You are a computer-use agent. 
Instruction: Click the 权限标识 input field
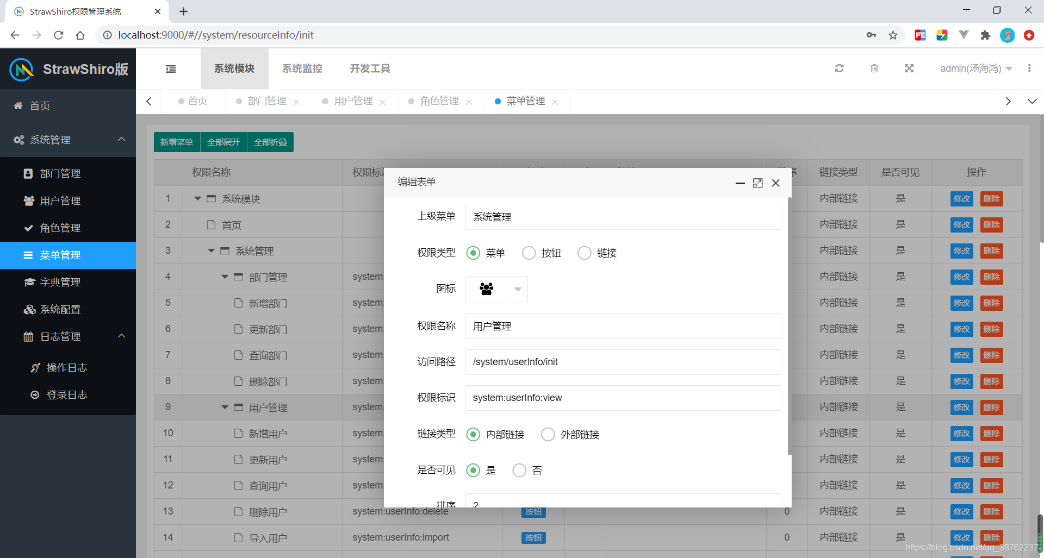(x=623, y=398)
